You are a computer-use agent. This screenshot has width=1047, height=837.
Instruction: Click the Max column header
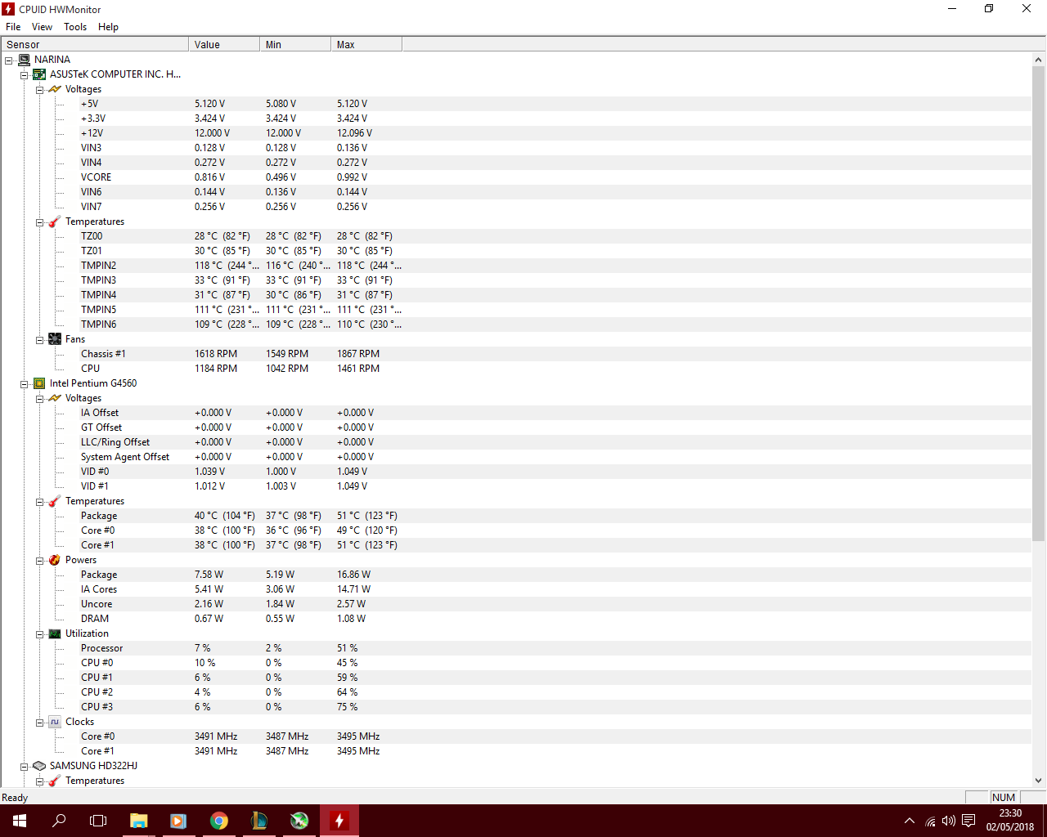[366, 44]
